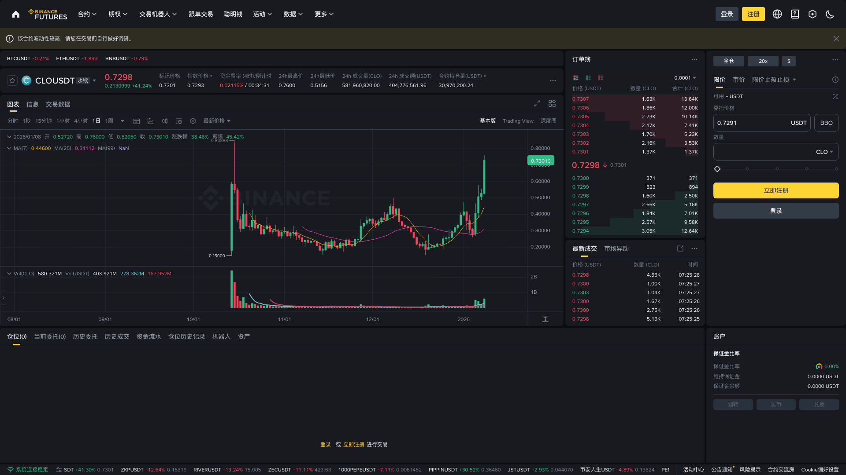Viewport: 846px width, 475px height.
Task: Change the quantity unit CLO dropdown
Action: 824,152
